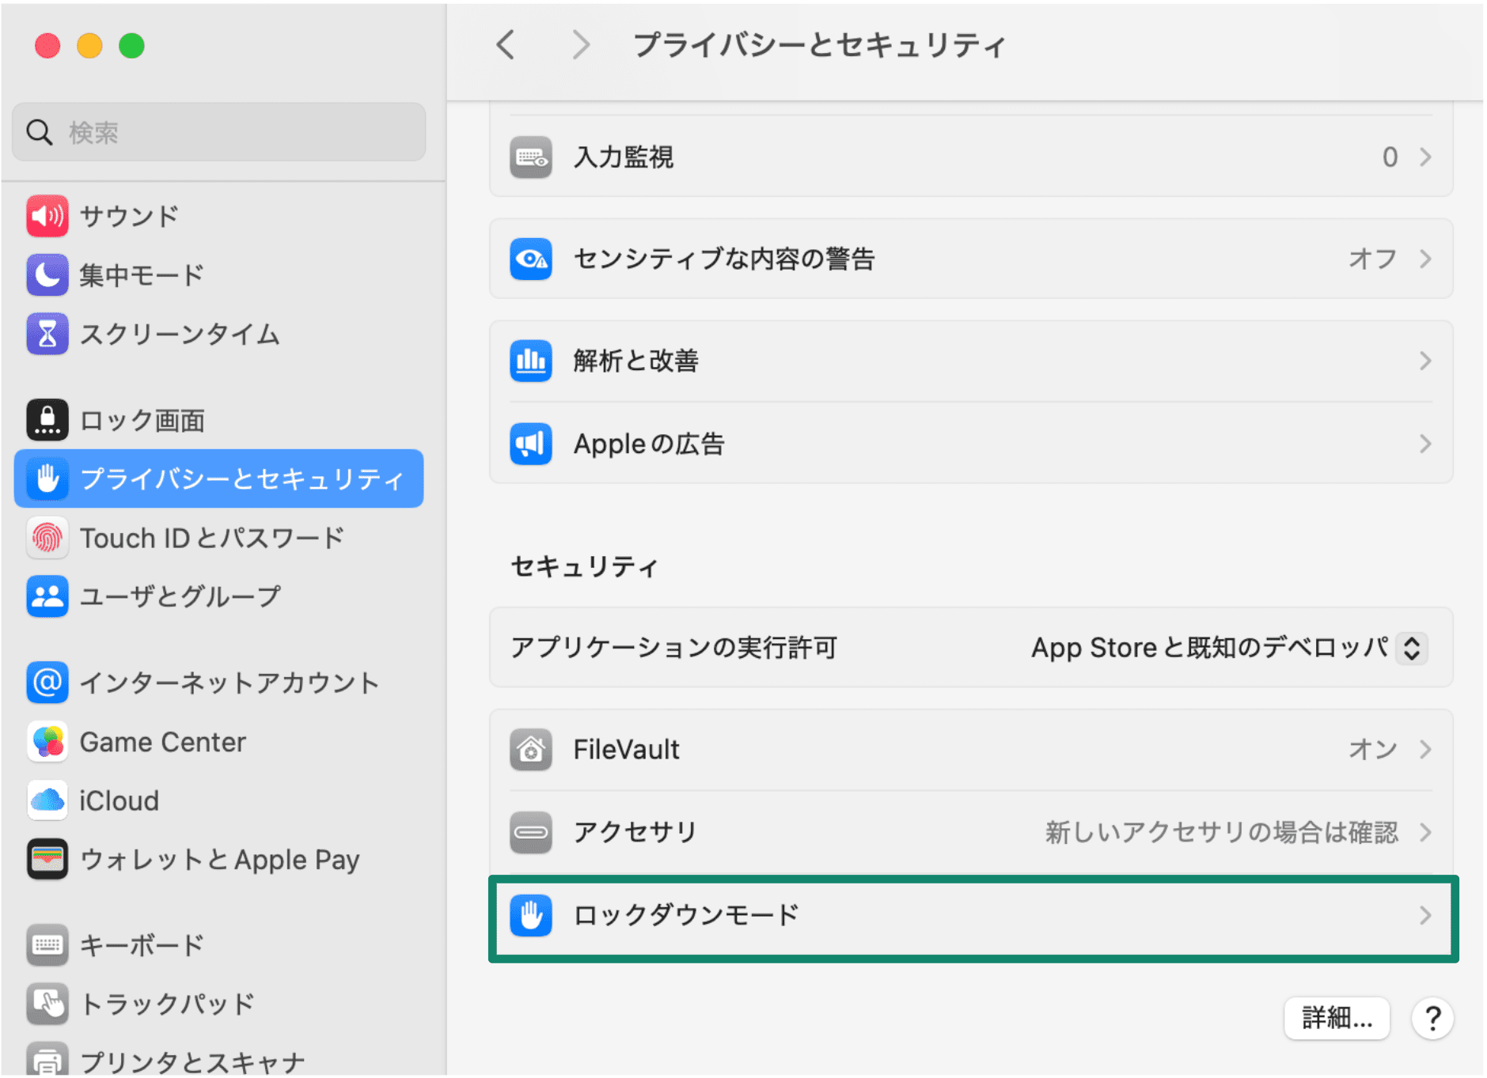Click the サウンド speaker icon in sidebar
Image resolution: width=1487 pixels, height=1078 pixels.
(47, 216)
